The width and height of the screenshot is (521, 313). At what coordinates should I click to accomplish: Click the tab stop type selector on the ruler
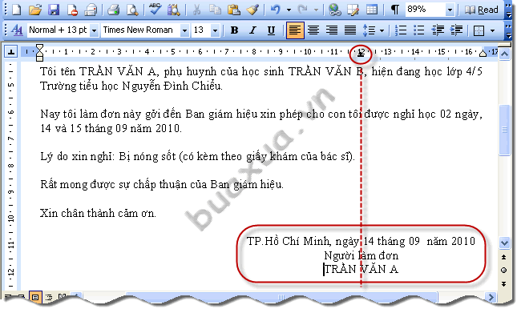click(11, 52)
